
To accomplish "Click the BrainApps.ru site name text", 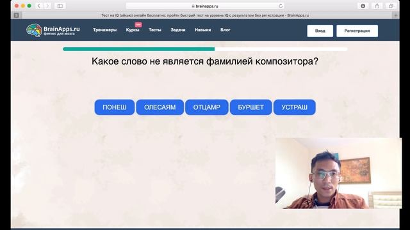I will click(61, 29).
